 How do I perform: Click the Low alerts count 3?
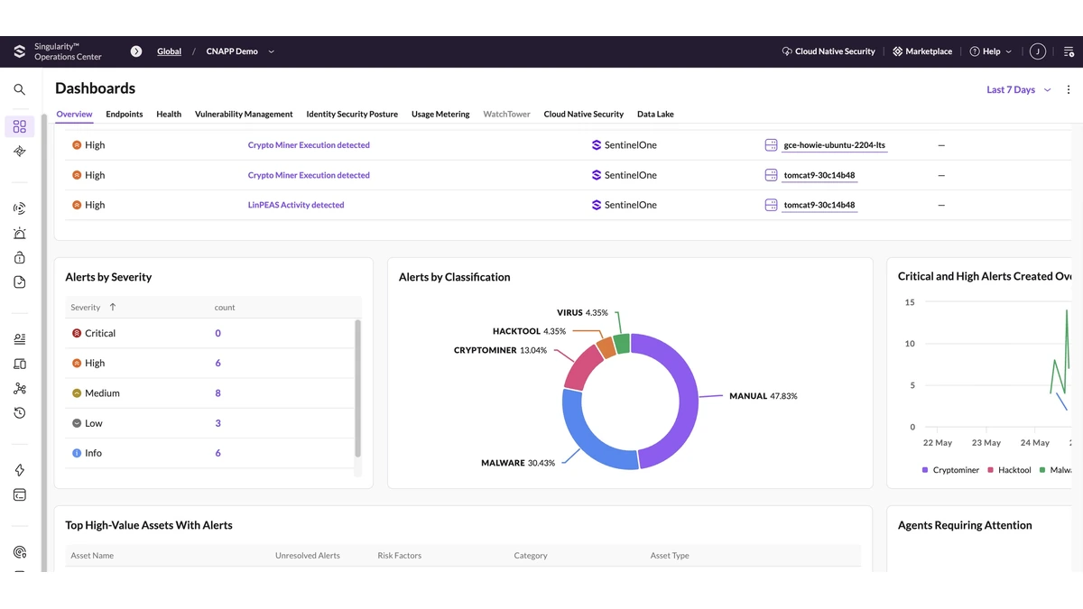(218, 423)
